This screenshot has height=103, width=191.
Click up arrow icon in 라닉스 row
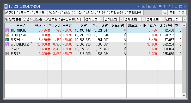point(49,49)
